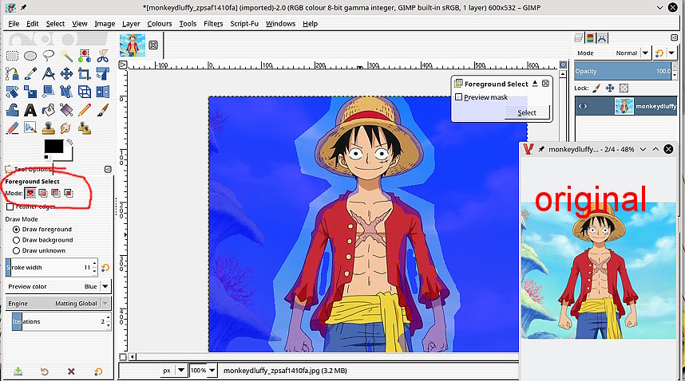Set selection mode to Replace

point(30,193)
